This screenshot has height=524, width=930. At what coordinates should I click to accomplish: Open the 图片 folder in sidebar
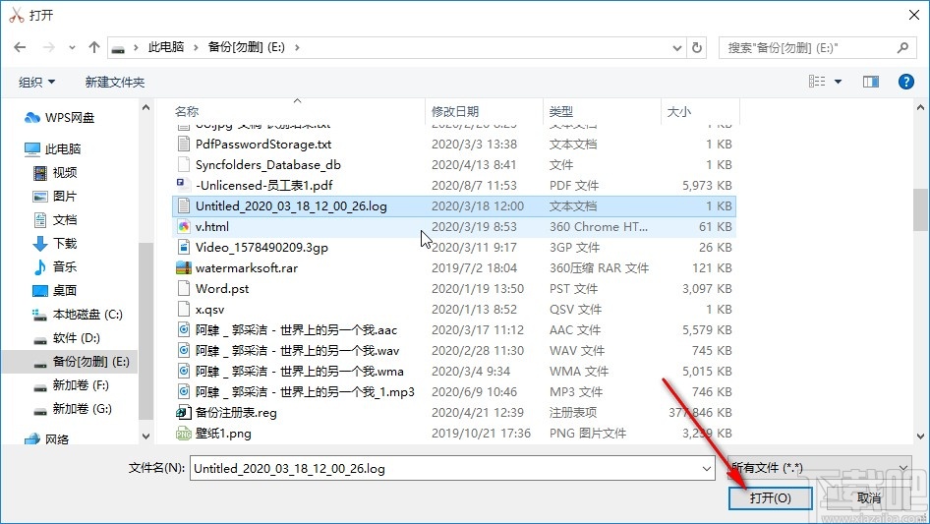point(55,197)
